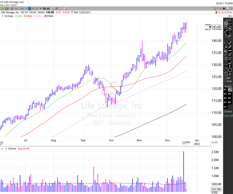The width and height of the screenshot is (233, 194).
Task: Select the grid layout drawing tool
Action: coord(226,23)
